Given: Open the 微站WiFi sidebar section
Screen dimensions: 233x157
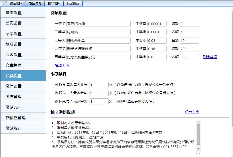Looking at the screenshot, I should [23, 107].
